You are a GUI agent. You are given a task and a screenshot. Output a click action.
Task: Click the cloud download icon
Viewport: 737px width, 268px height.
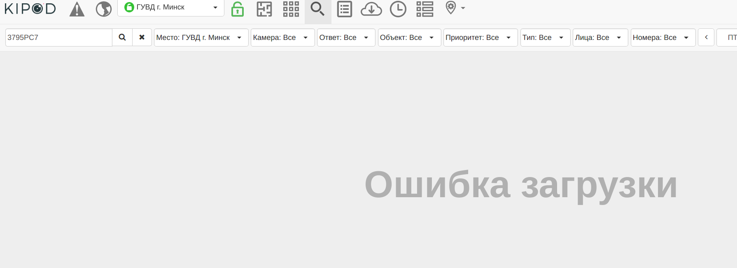point(371,9)
